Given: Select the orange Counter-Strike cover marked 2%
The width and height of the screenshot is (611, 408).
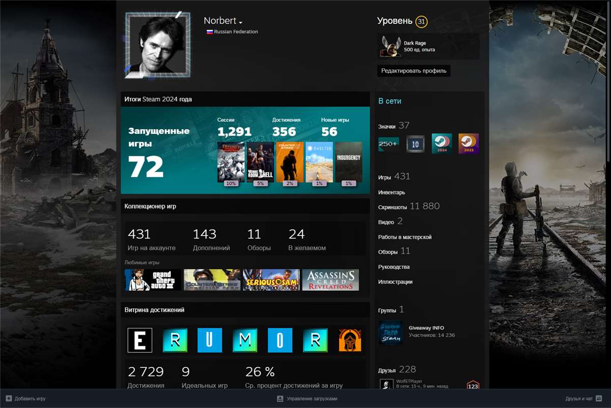Looking at the screenshot, I should point(290,162).
